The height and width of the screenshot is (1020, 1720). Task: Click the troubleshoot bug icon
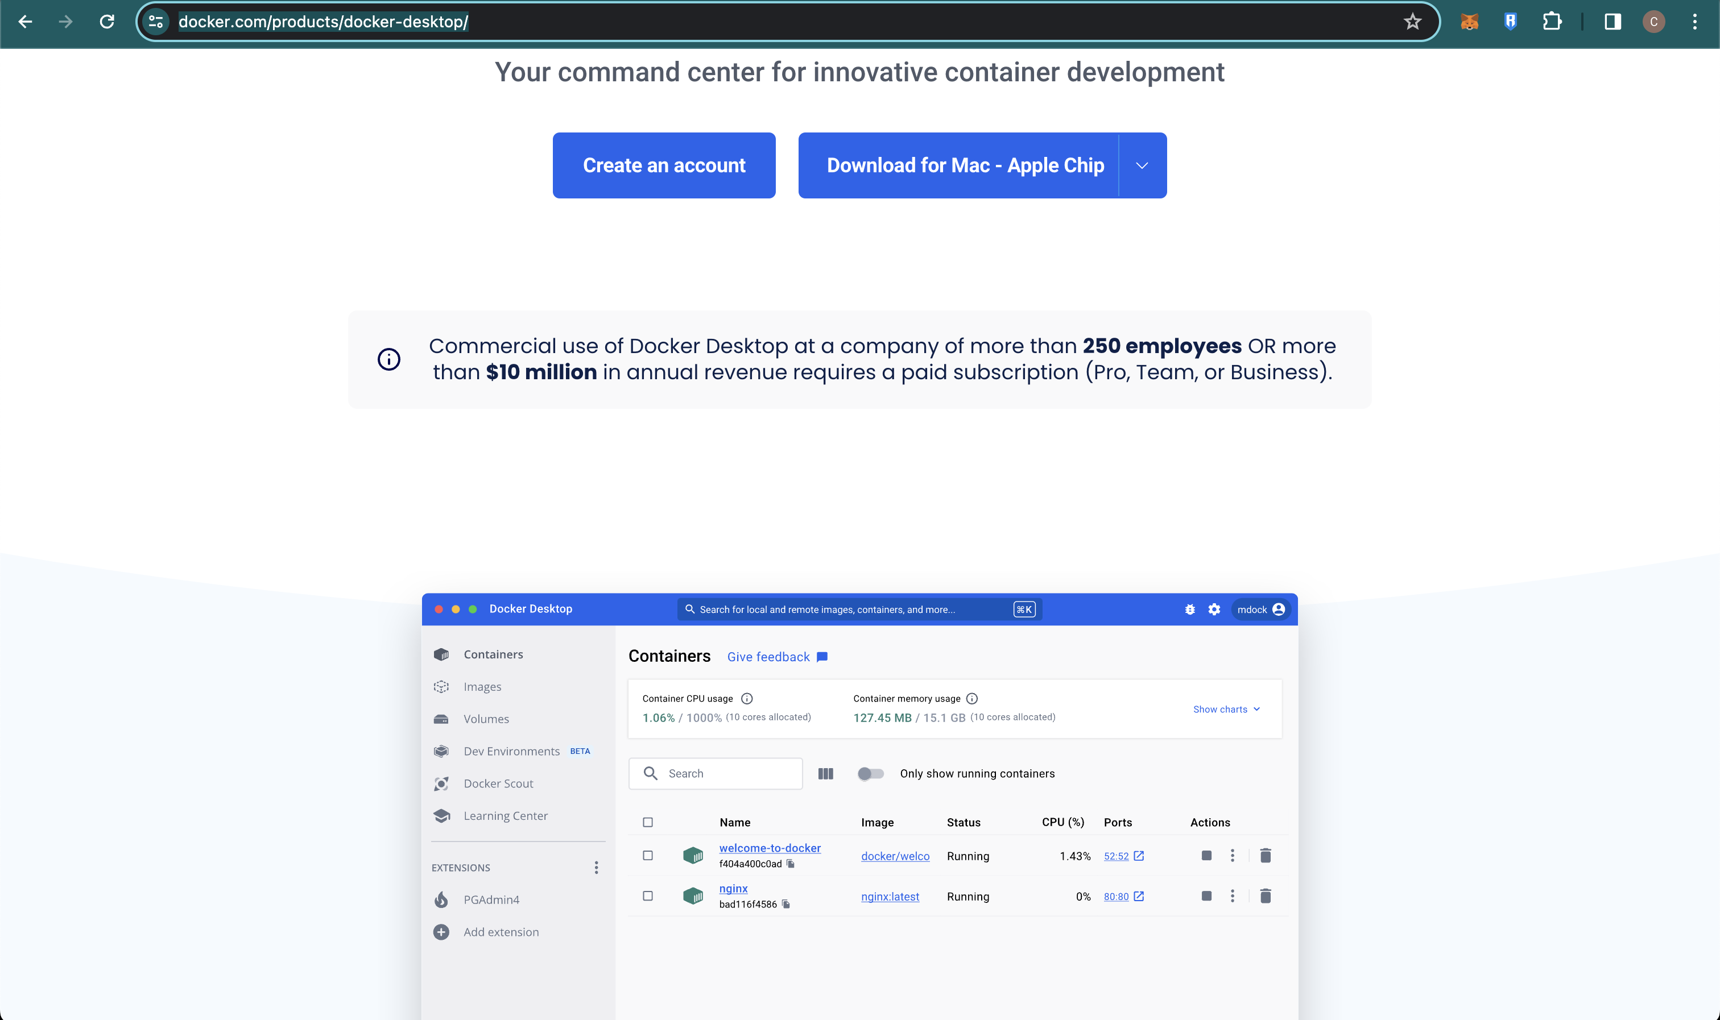click(x=1190, y=609)
